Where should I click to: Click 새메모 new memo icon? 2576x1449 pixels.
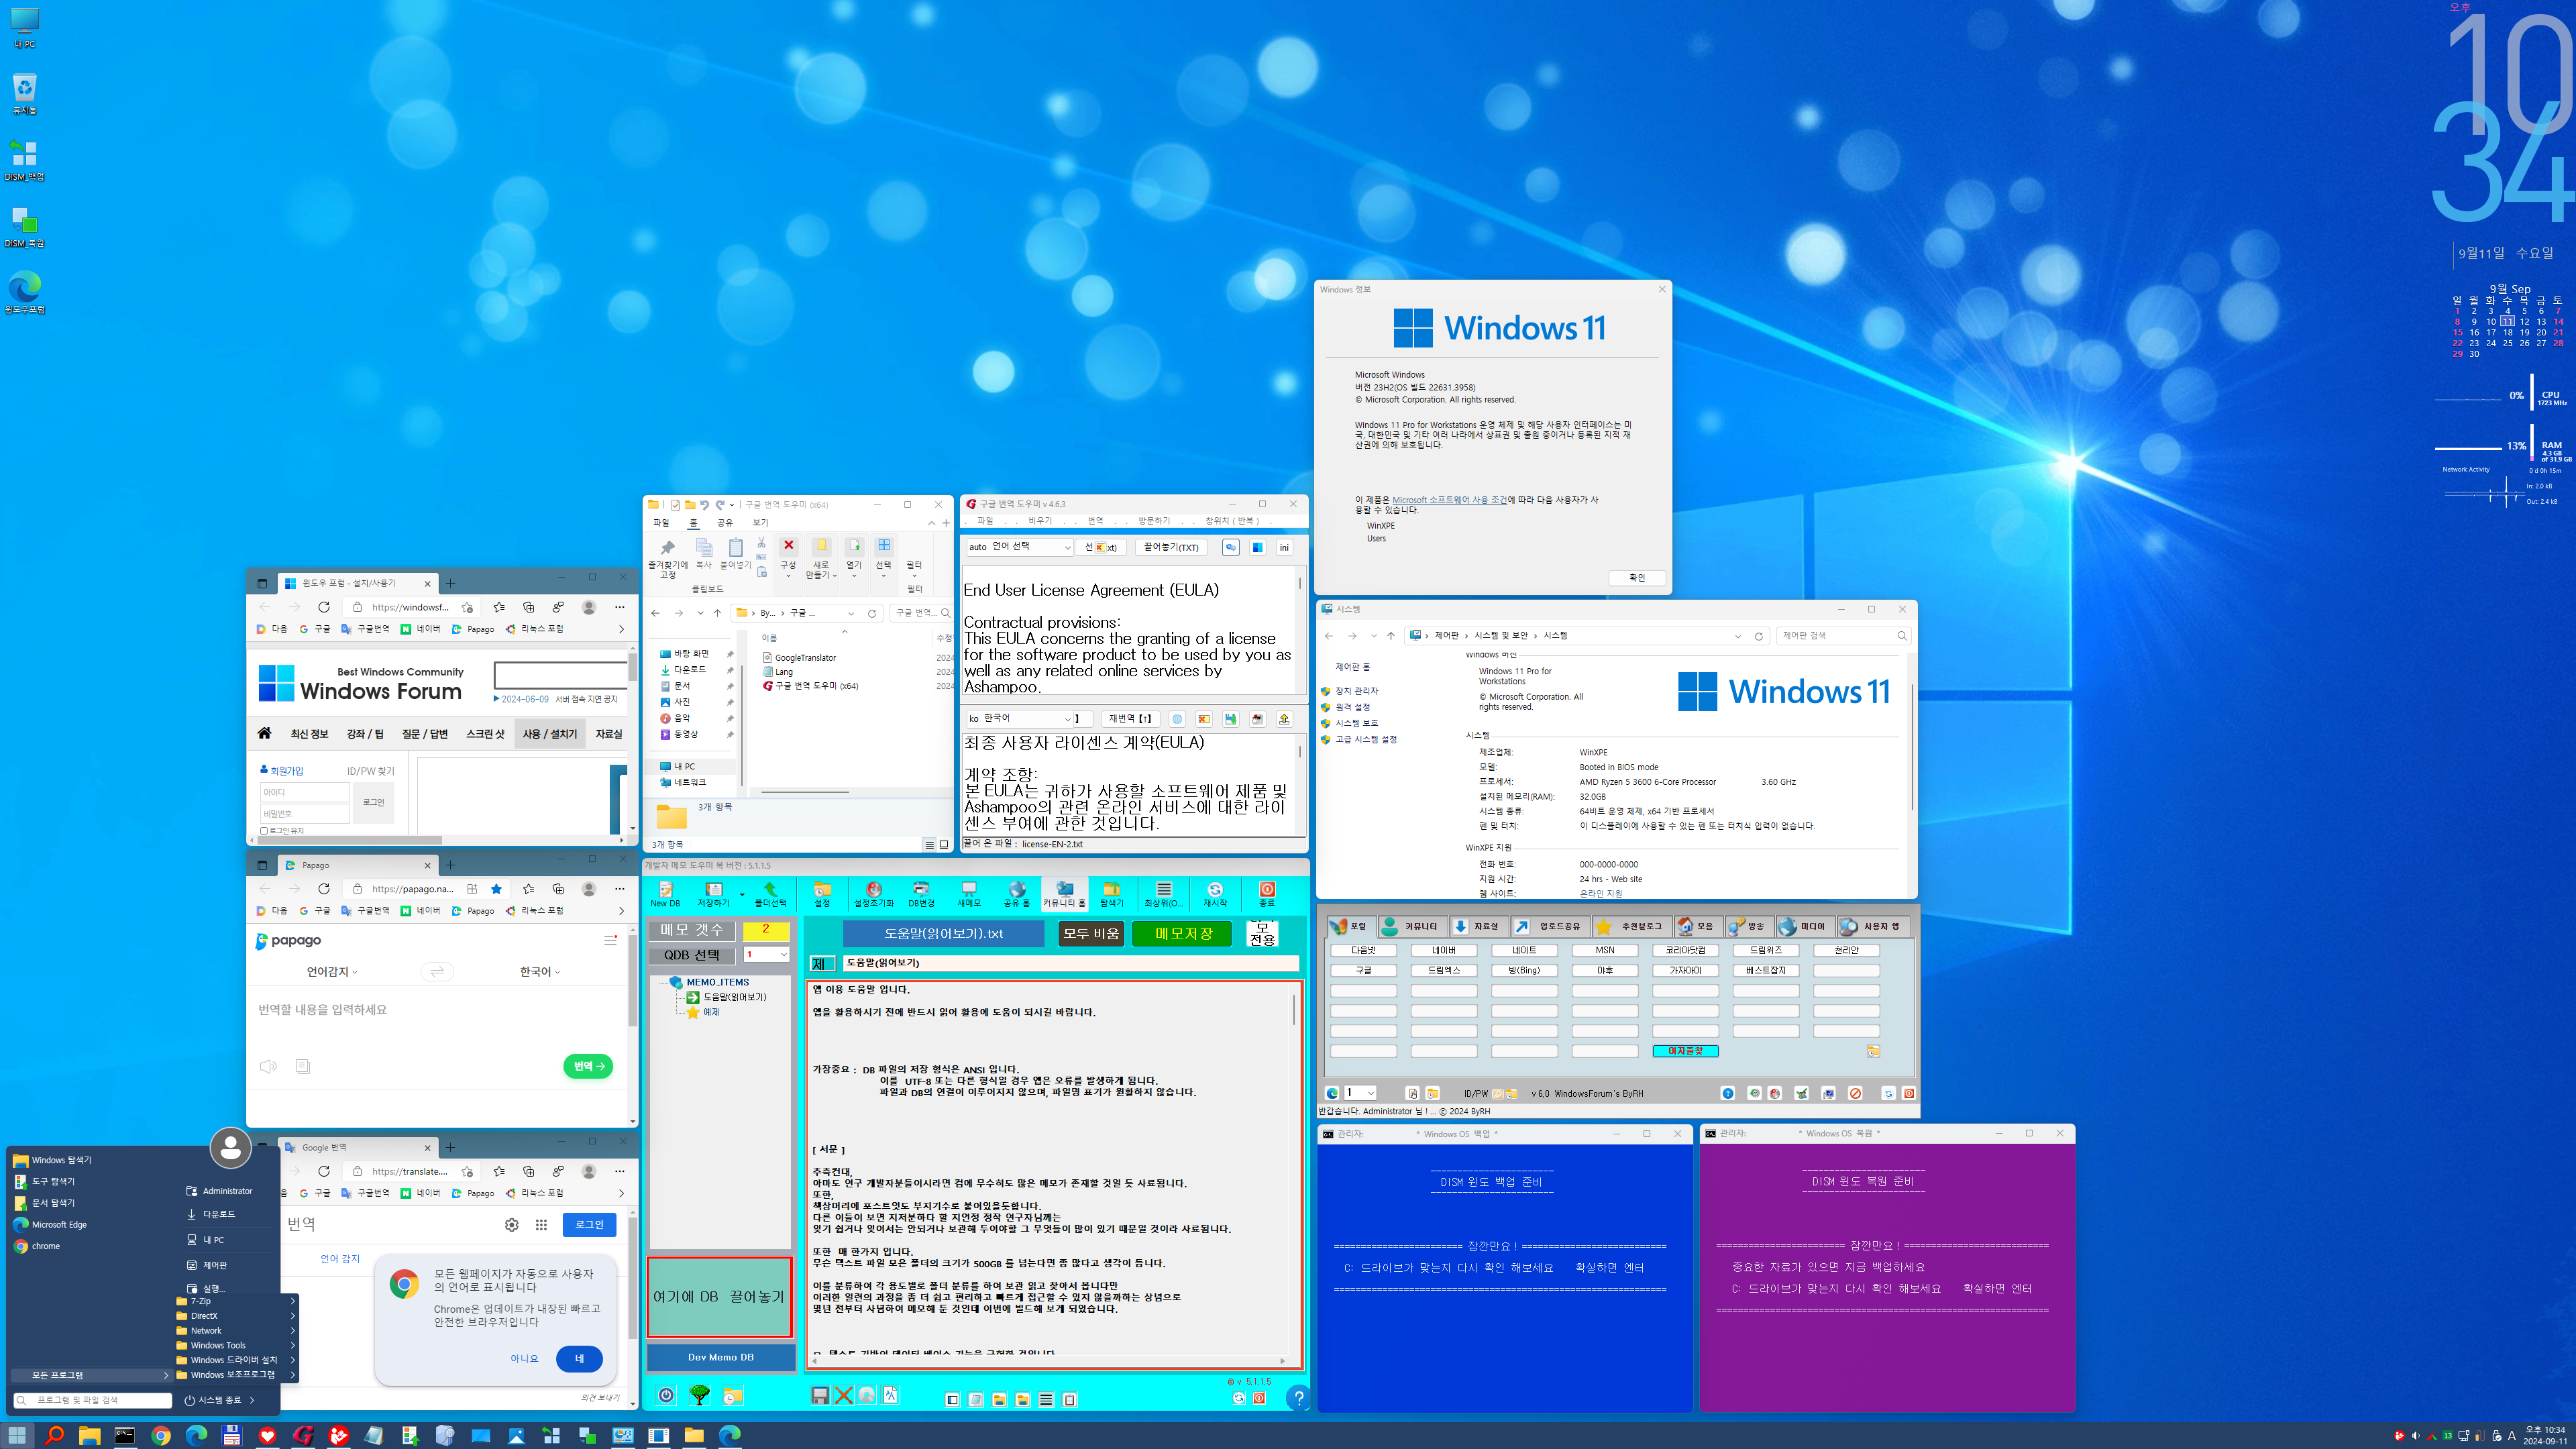tap(969, 893)
